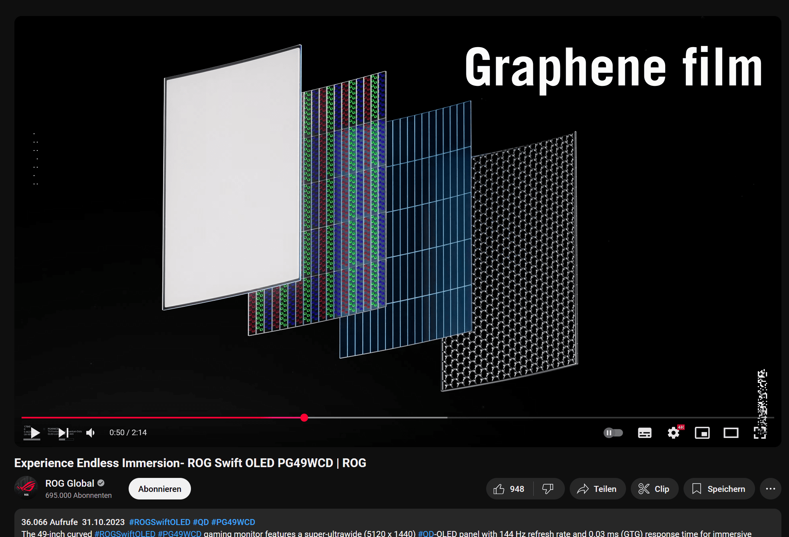Click the video title text
Viewport: 789px width, 537px height.
[190, 463]
